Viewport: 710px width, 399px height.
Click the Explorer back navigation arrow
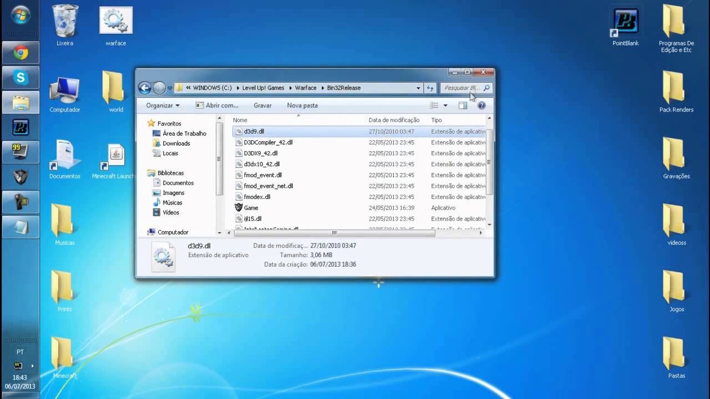coord(145,88)
